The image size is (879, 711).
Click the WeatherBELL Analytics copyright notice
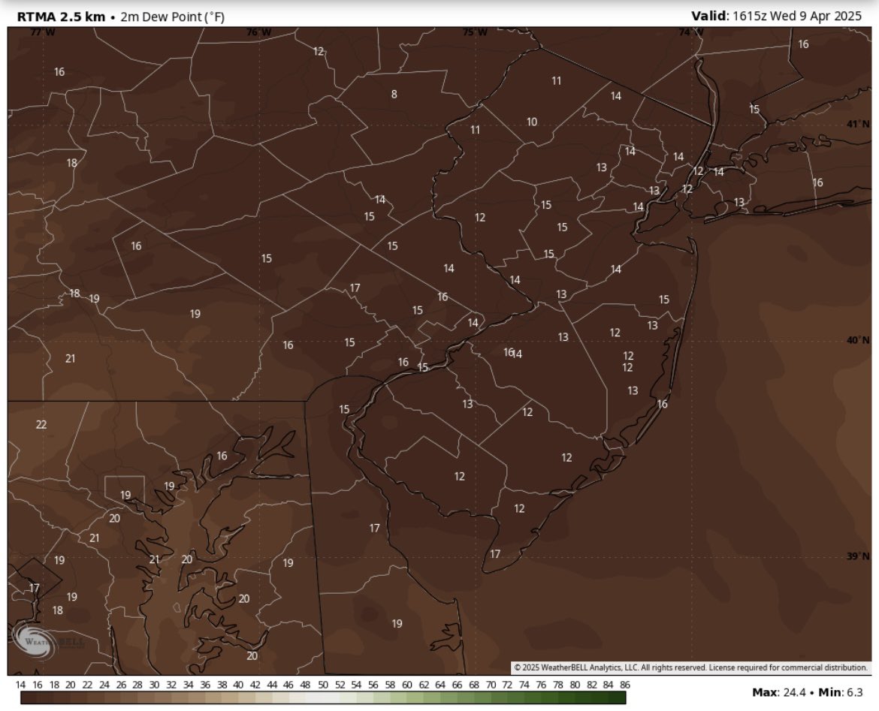(x=690, y=668)
